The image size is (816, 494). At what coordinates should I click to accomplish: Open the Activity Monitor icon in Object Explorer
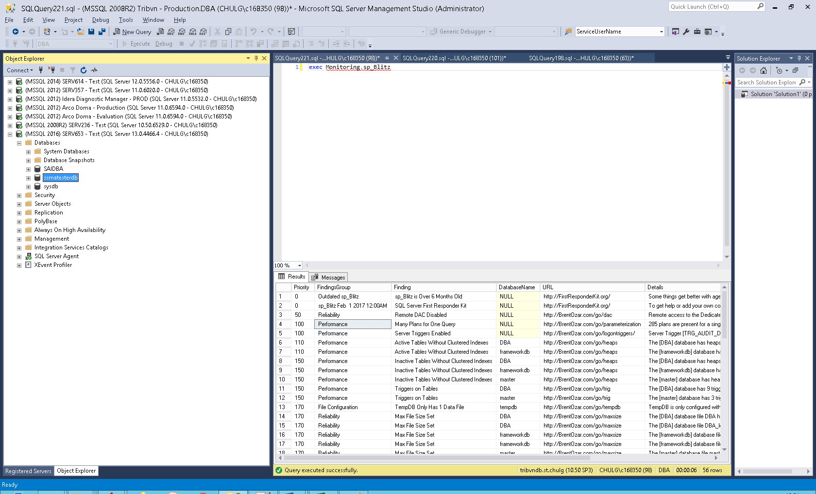94,70
